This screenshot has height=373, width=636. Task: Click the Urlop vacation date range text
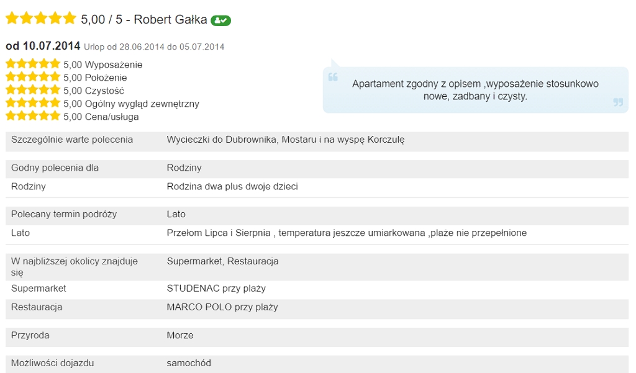[154, 47]
